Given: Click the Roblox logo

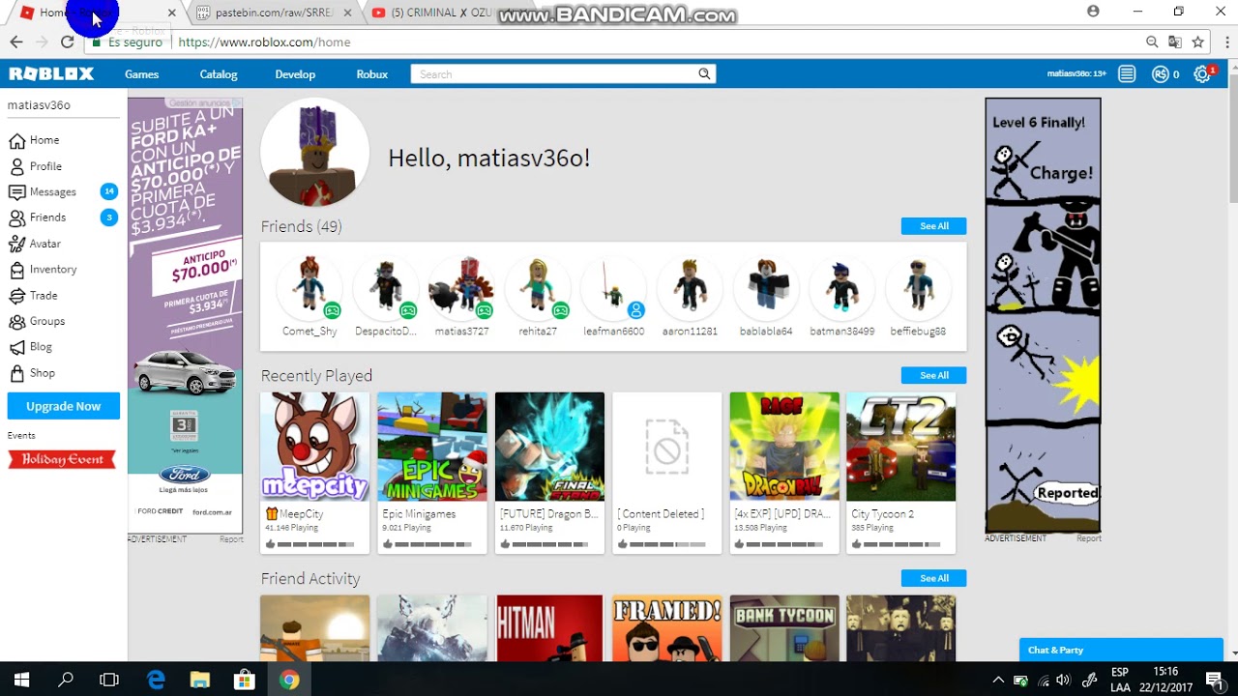Looking at the screenshot, I should (x=51, y=74).
